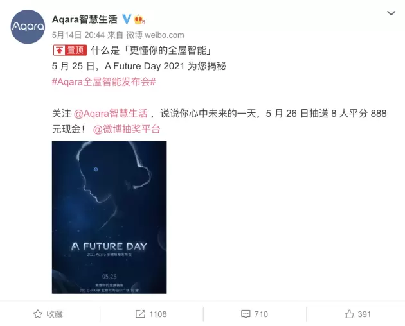Click the comment bubble icon
This screenshot has height=326, width=405.
(x=246, y=314)
